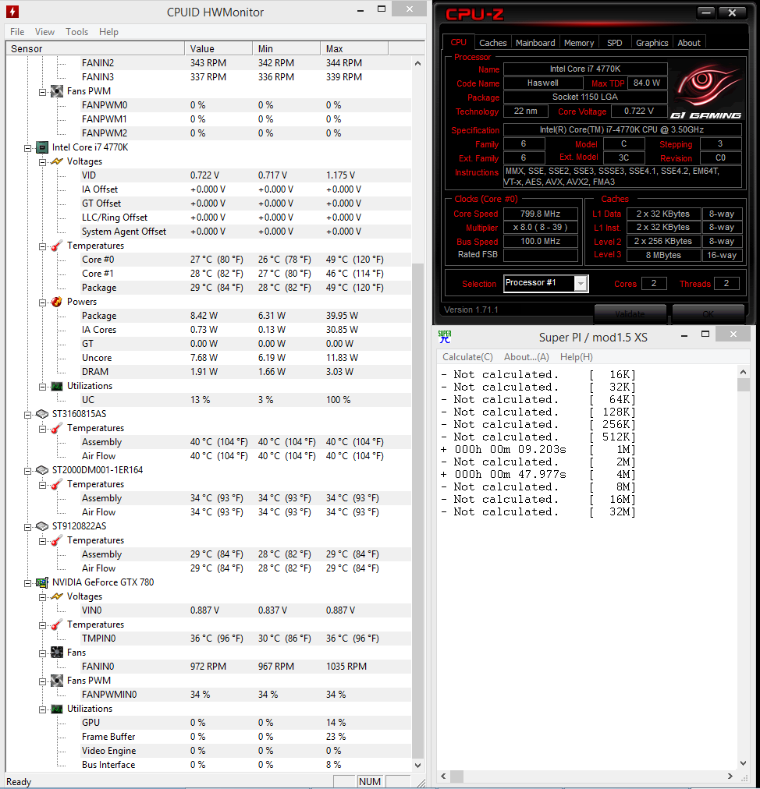Click the GPU Fans icon
Screen dimensions: 760x789
pos(56,653)
